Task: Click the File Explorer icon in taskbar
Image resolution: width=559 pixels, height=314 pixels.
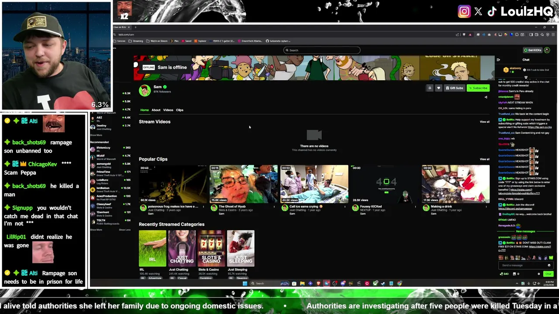Action: pyautogui.click(x=302, y=283)
